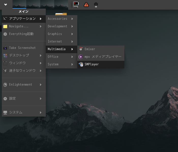Viewport: 178px width, 152px height.
Task: Launch SMPlayer from the Multimedia submenu
Action: (x=101, y=64)
